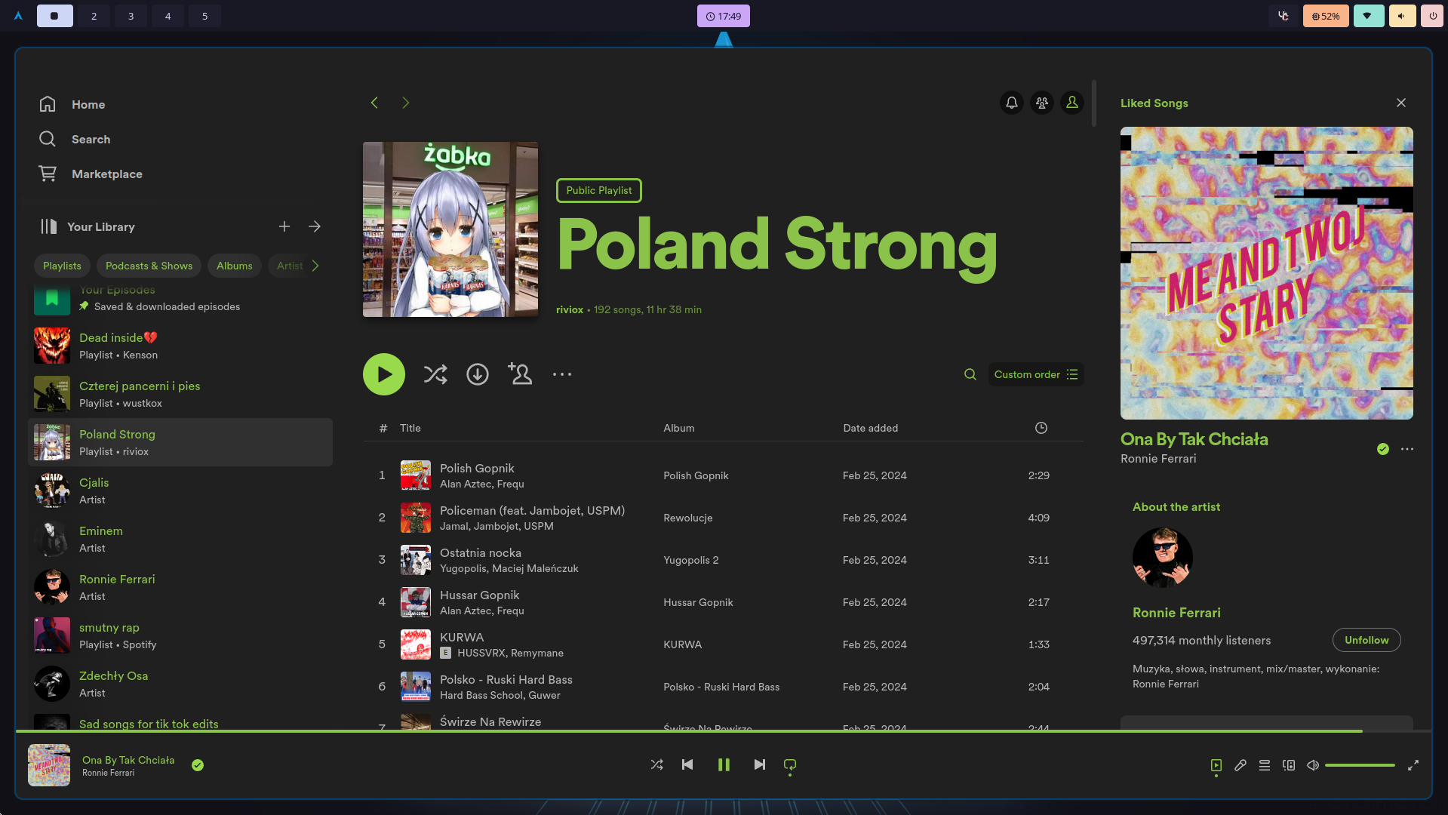This screenshot has width=1448, height=815.
Task: Open Eminem in the library
Action: tap(180, 539)
